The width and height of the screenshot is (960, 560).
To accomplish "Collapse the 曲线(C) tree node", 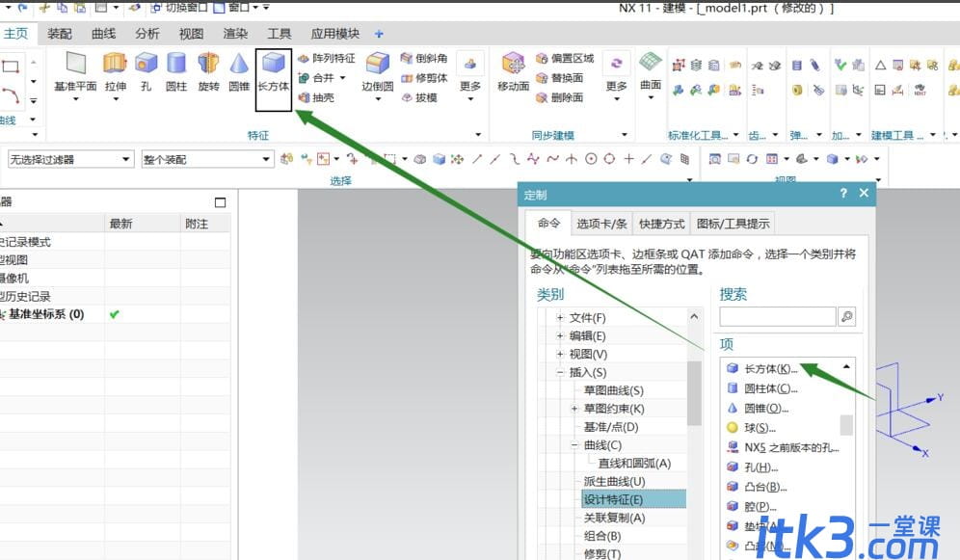I will point(574,445).
